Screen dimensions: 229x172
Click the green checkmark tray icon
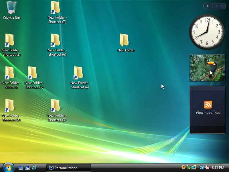189,167
